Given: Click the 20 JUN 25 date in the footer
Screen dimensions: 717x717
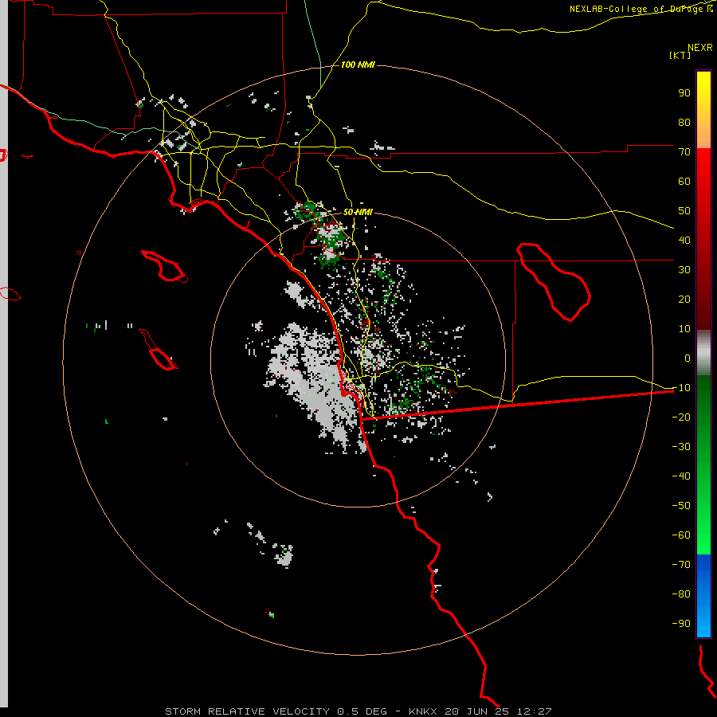Looking at the screenshot, I should click(477, 711).
